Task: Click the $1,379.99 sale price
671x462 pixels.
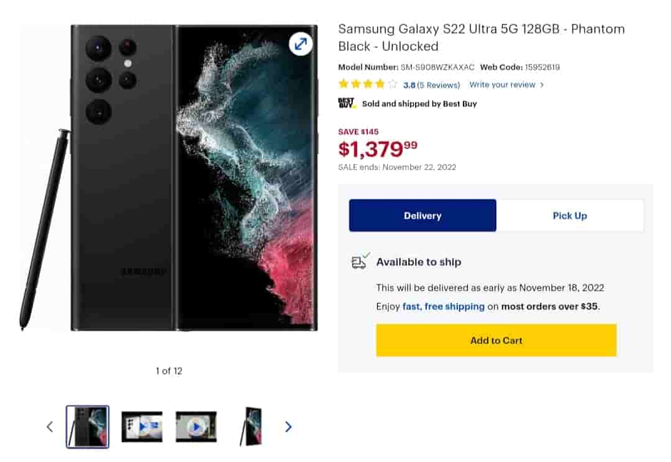Action: point(378,148)
